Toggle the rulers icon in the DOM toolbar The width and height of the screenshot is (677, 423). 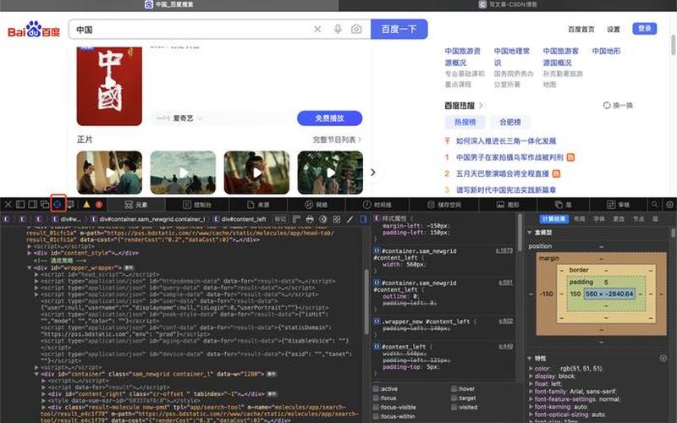[x=296, y=219]
